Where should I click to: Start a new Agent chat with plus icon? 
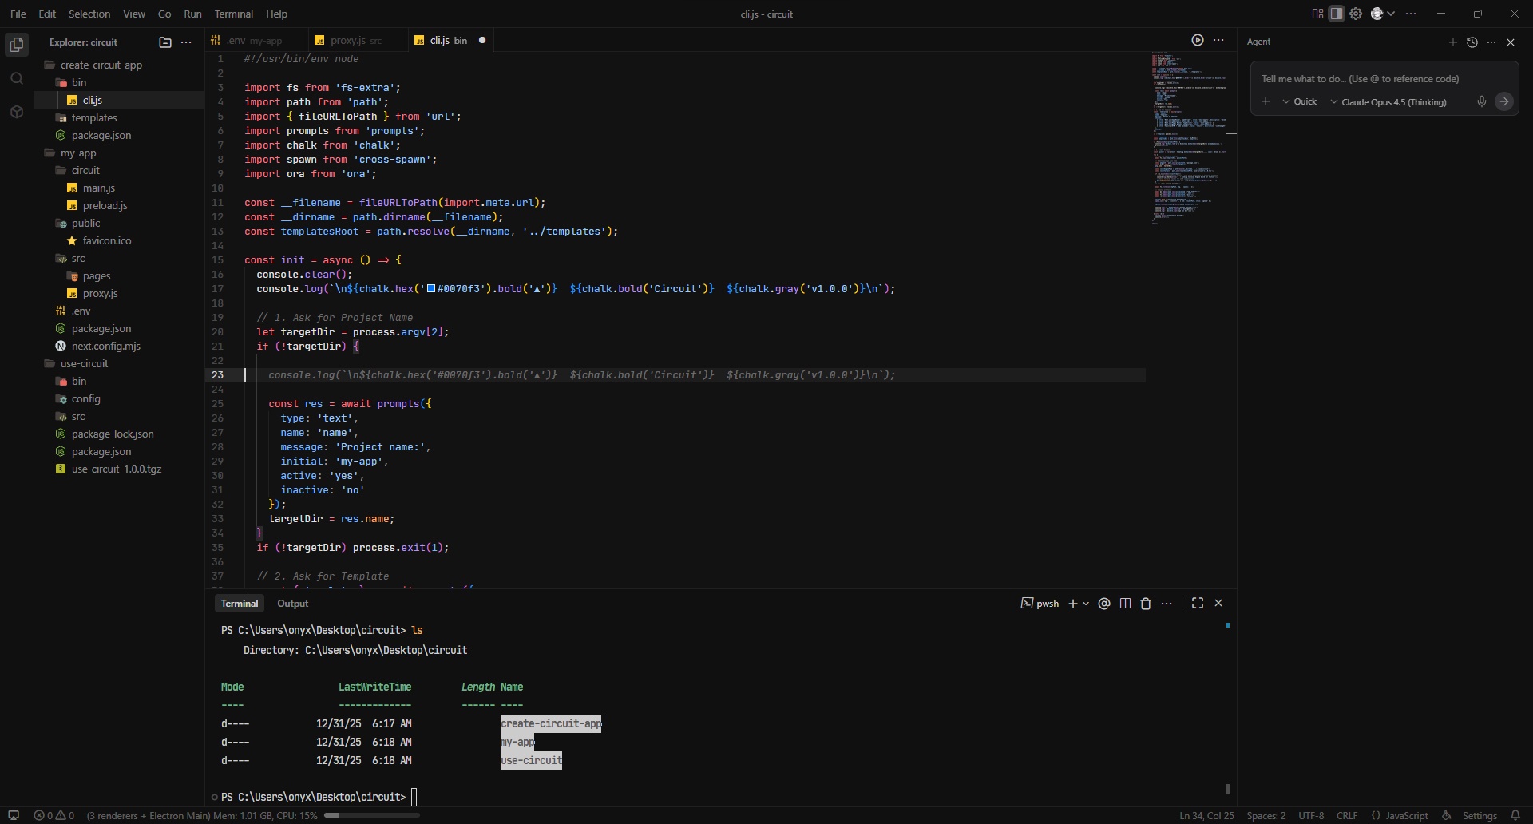coord(1453,42)
